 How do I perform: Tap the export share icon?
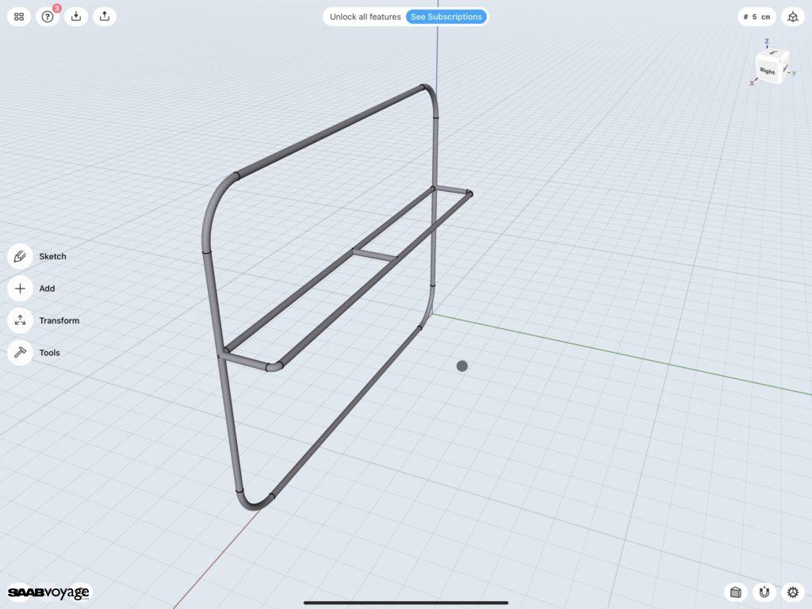[105, 17]
